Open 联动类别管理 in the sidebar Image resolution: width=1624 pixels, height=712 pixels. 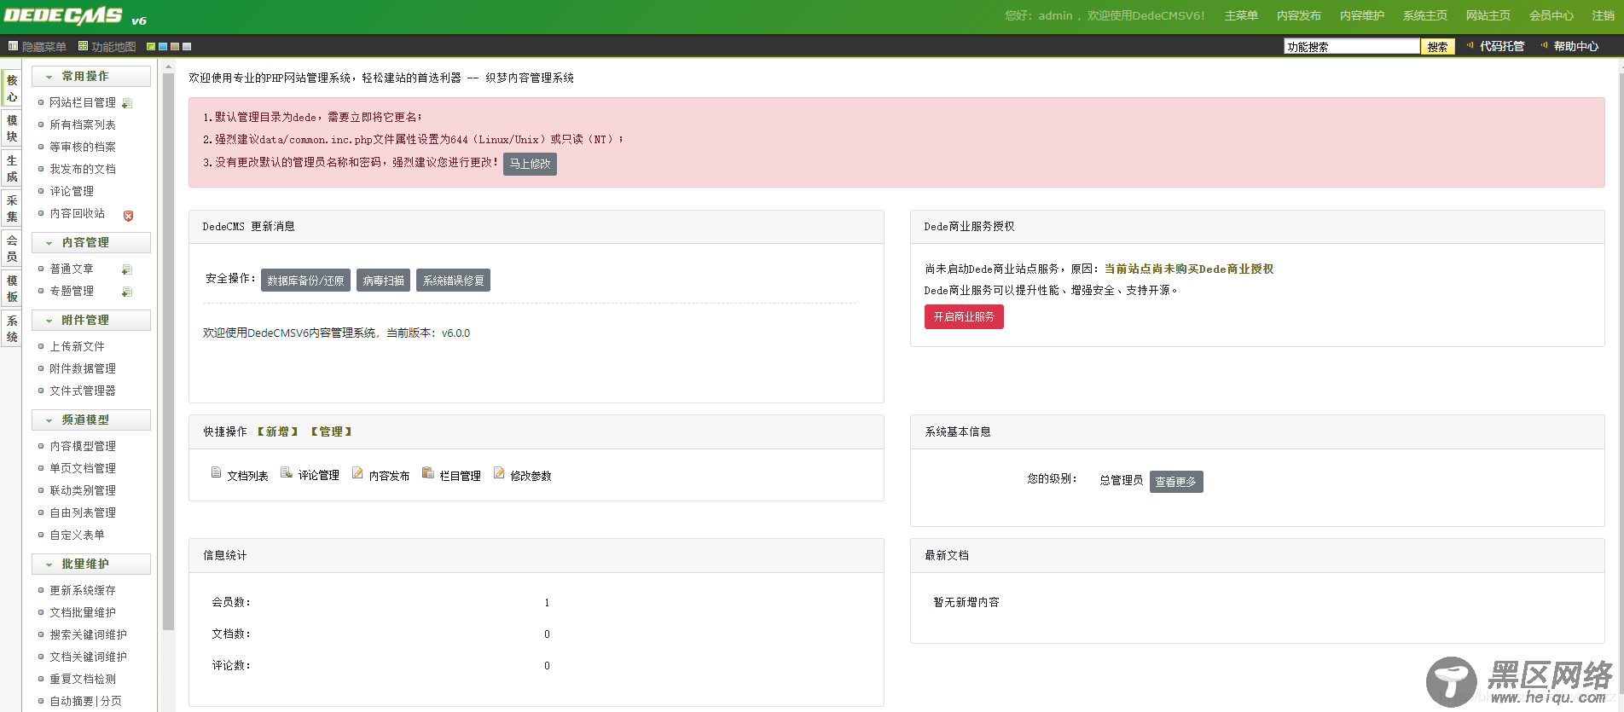pos(83,490)
